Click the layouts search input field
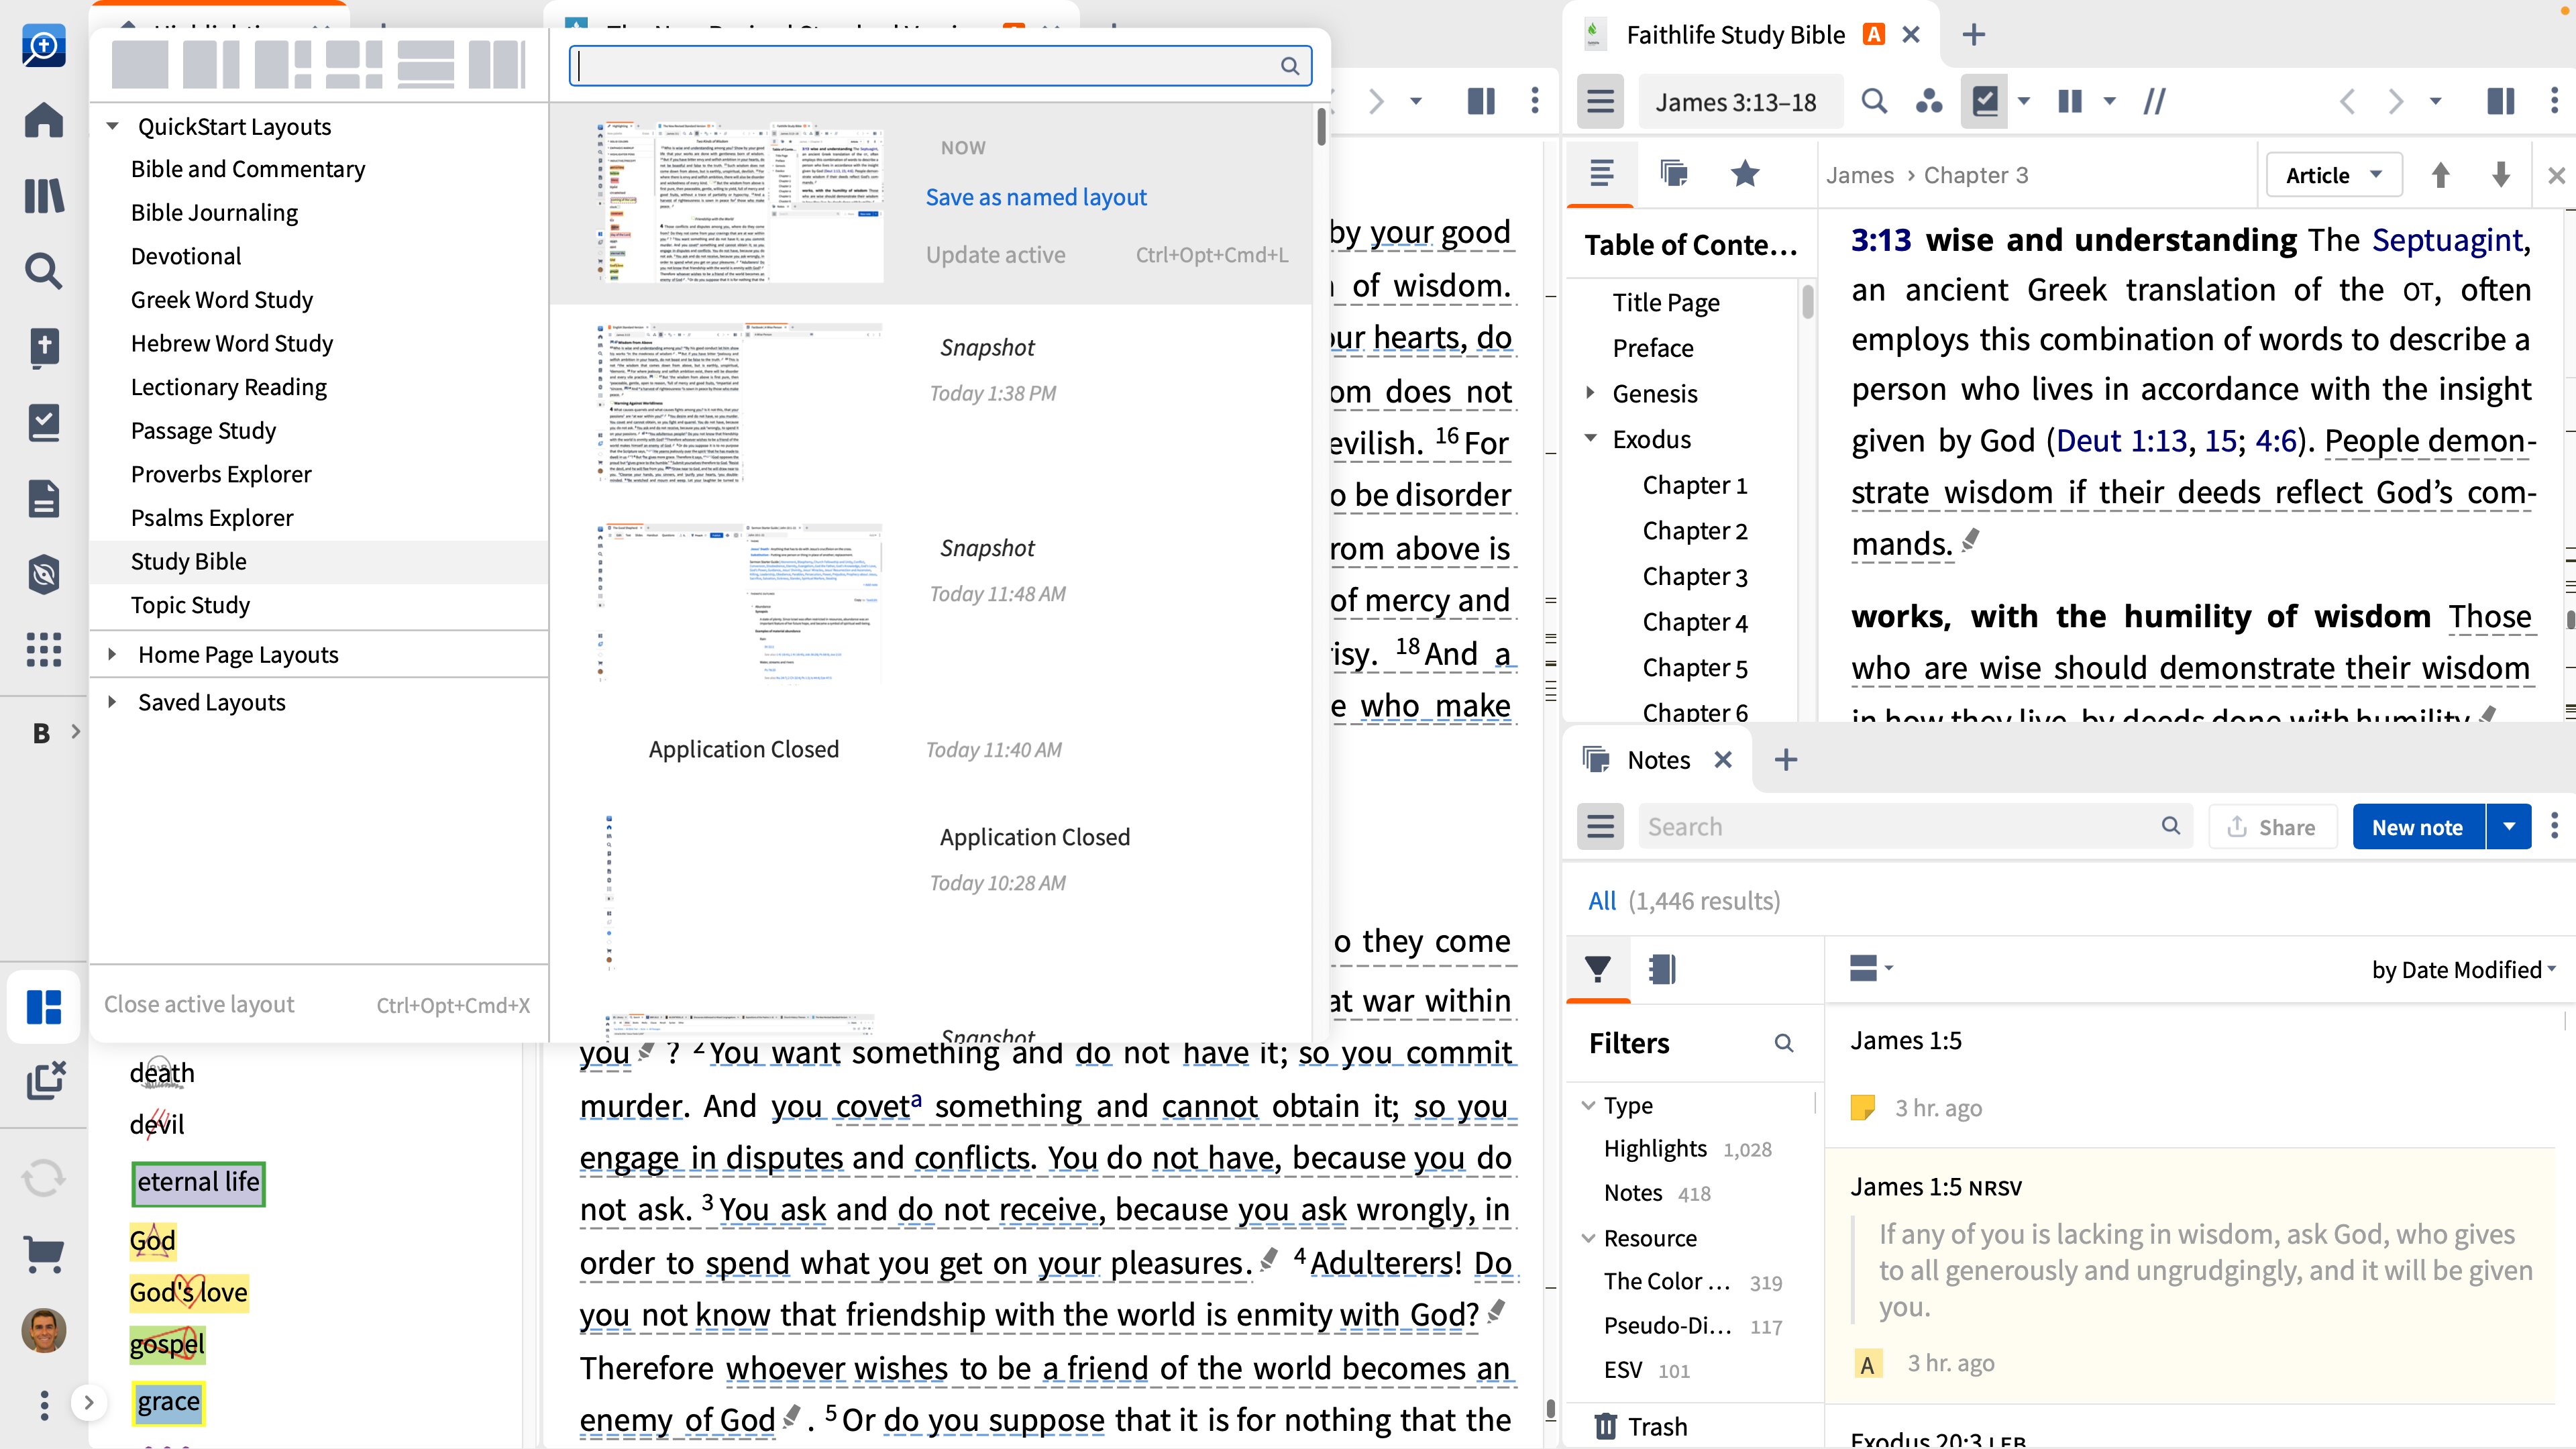The width and height of the screenshot is (2576, 1449). click(940, 65)
